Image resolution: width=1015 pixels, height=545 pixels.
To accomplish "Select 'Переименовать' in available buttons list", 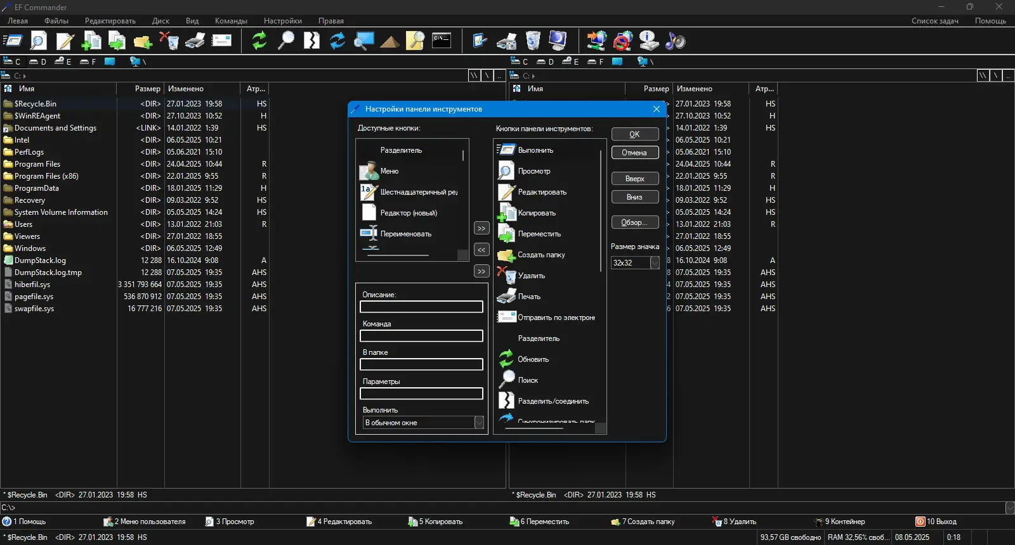I will coord(405,234).
